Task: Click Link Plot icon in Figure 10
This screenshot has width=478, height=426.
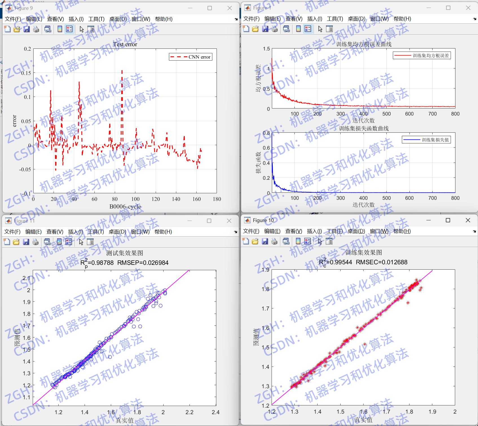Action: [x=286, y=241]
